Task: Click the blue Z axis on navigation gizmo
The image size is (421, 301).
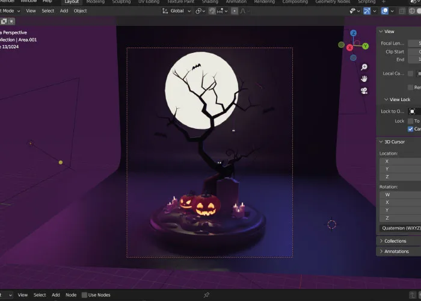Action: 354,33
